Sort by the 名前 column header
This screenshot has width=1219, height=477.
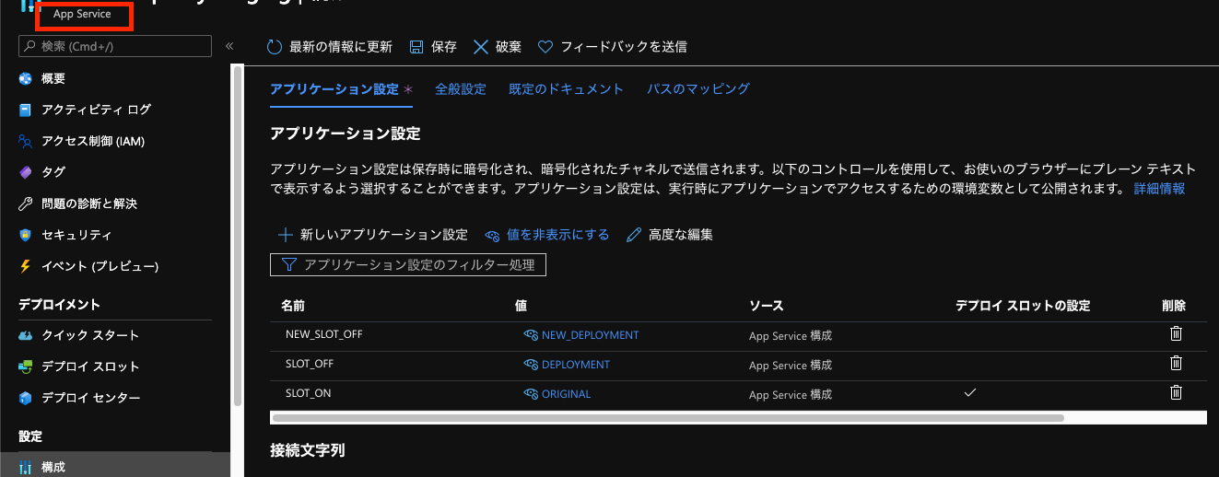coord(292,306)
